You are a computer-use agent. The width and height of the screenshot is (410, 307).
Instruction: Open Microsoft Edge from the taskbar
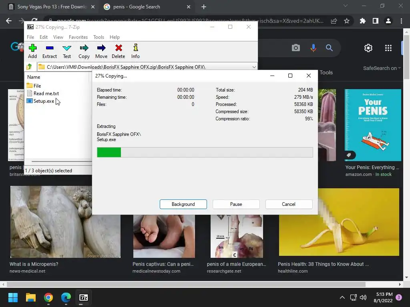click(x=66, y=297)
